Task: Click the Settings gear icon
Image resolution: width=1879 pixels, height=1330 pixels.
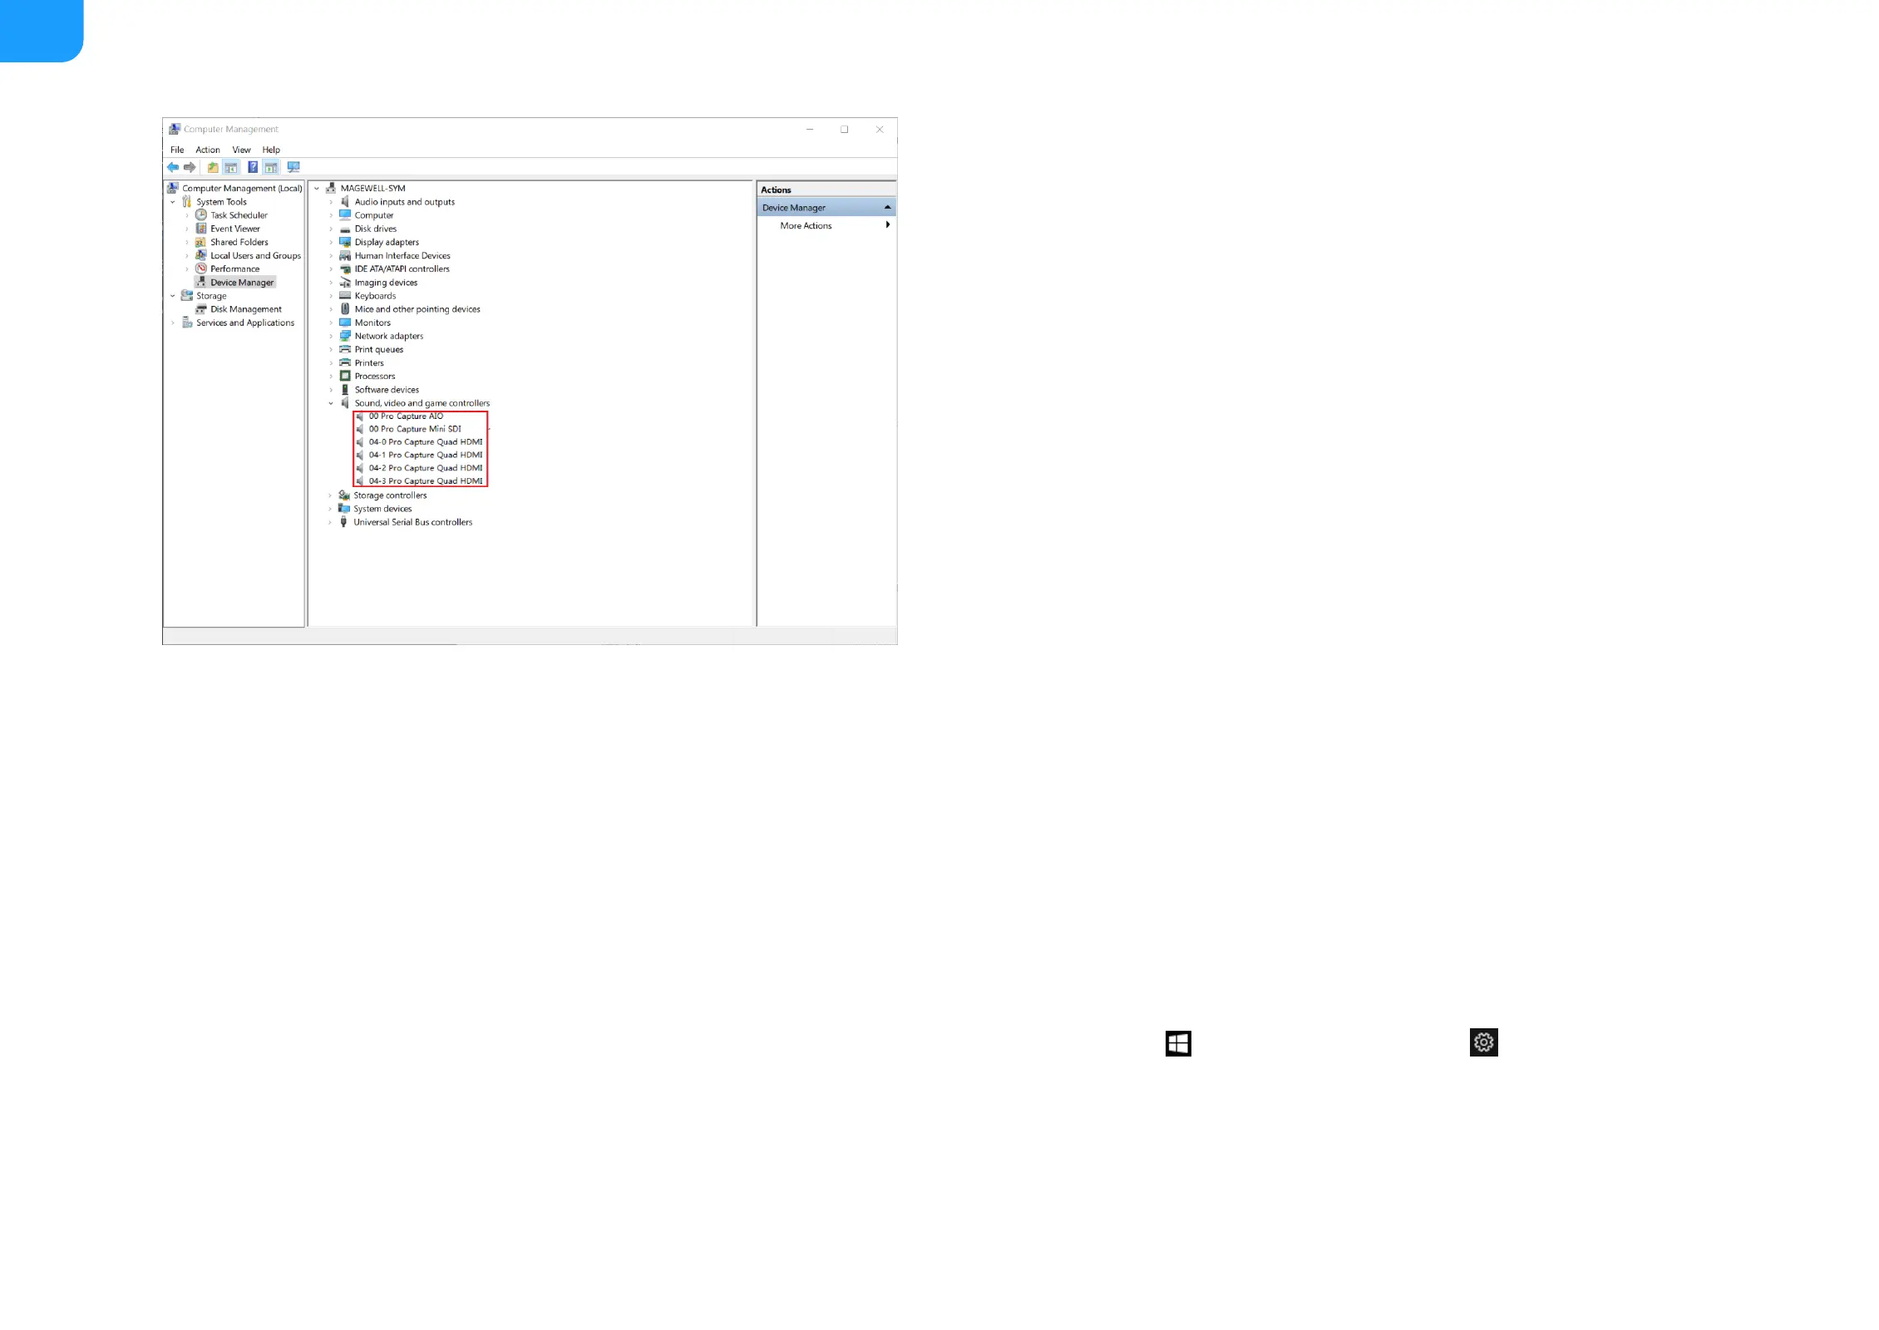Action: (1483, 1042)
